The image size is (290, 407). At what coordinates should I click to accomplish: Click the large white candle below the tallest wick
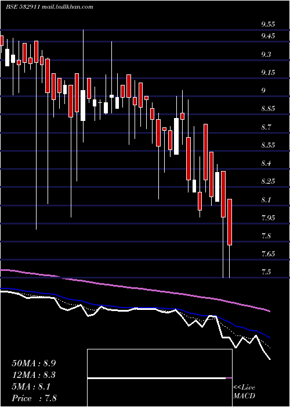[x=83, y=105]
